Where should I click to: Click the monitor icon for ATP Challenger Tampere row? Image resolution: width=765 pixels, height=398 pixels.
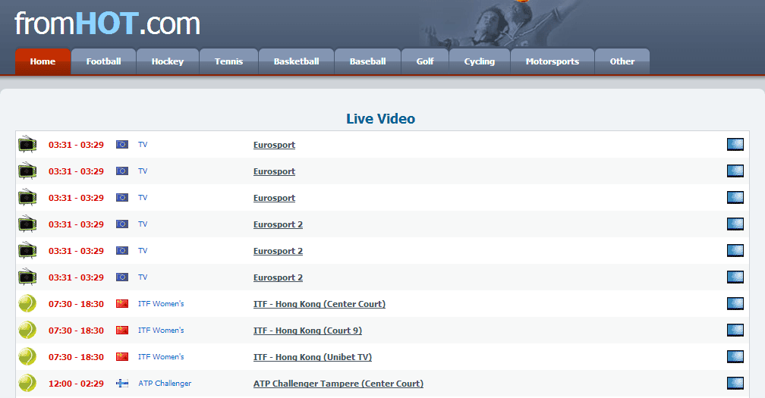click(735, 384)
